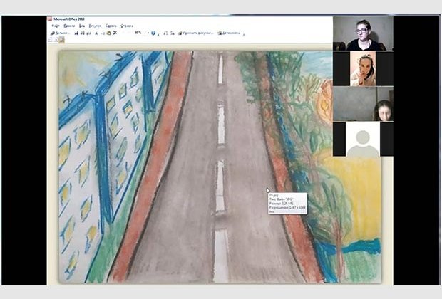Image resolution: width=442 pixels, height=299 pixels.
Task: Open the Справка menu
Action: [127, 26]
